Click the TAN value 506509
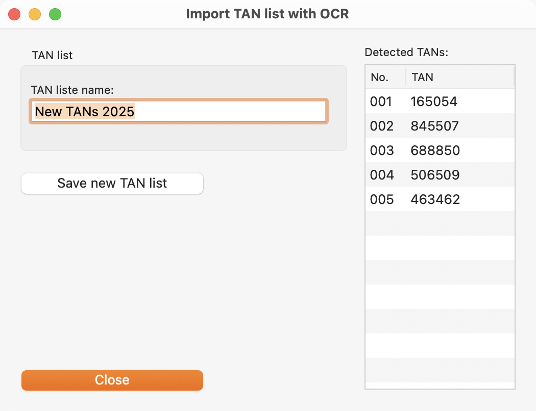Image resolution: width=536 pixels, height=411 pixels. 435,175
